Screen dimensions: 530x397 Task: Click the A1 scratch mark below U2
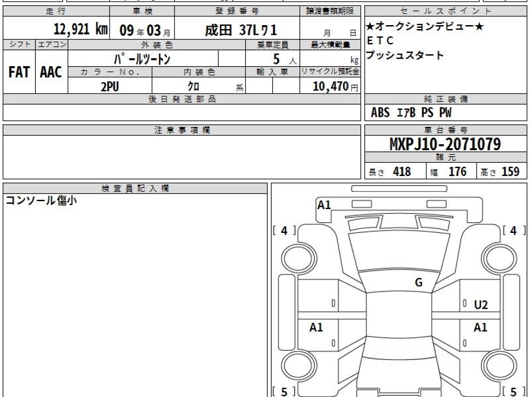point(481,327)
